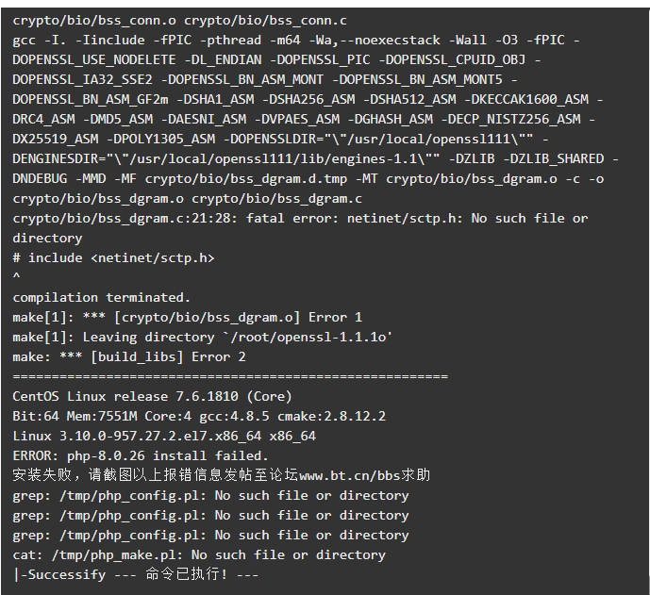Click the '|-Successify --- 命令已执行!' line
The height and width of the screenshot is (595, 650).
[x=136, y=574]
